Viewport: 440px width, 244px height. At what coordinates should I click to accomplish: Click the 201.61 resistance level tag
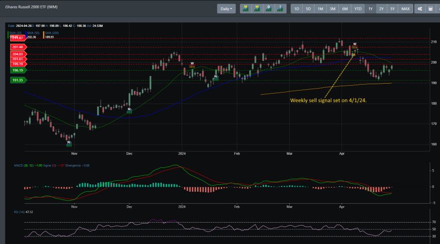coord(18,59)
